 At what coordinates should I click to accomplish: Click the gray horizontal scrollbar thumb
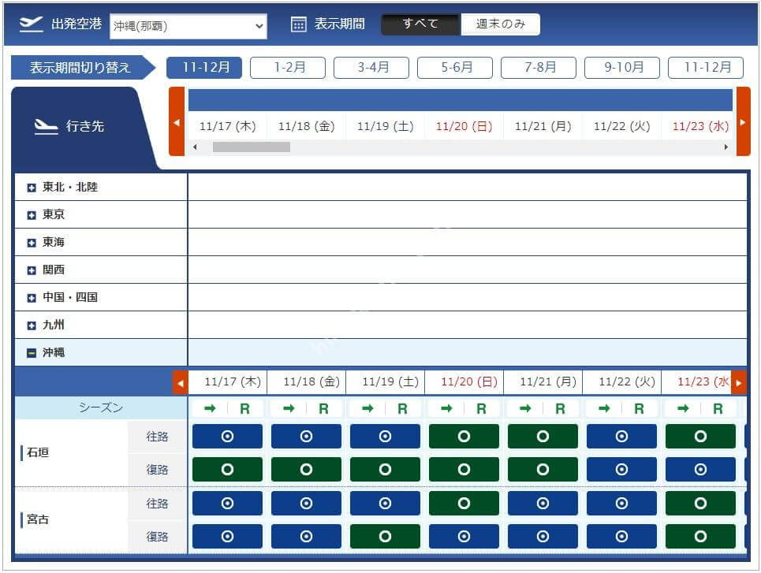[252, 147]
